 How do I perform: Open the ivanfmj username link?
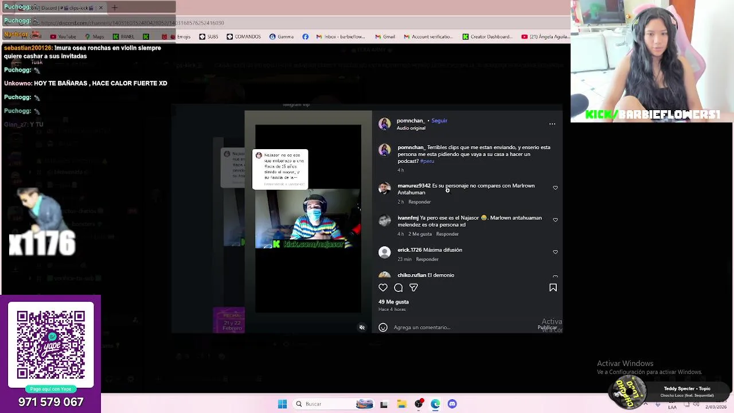(x=408, y=218)
